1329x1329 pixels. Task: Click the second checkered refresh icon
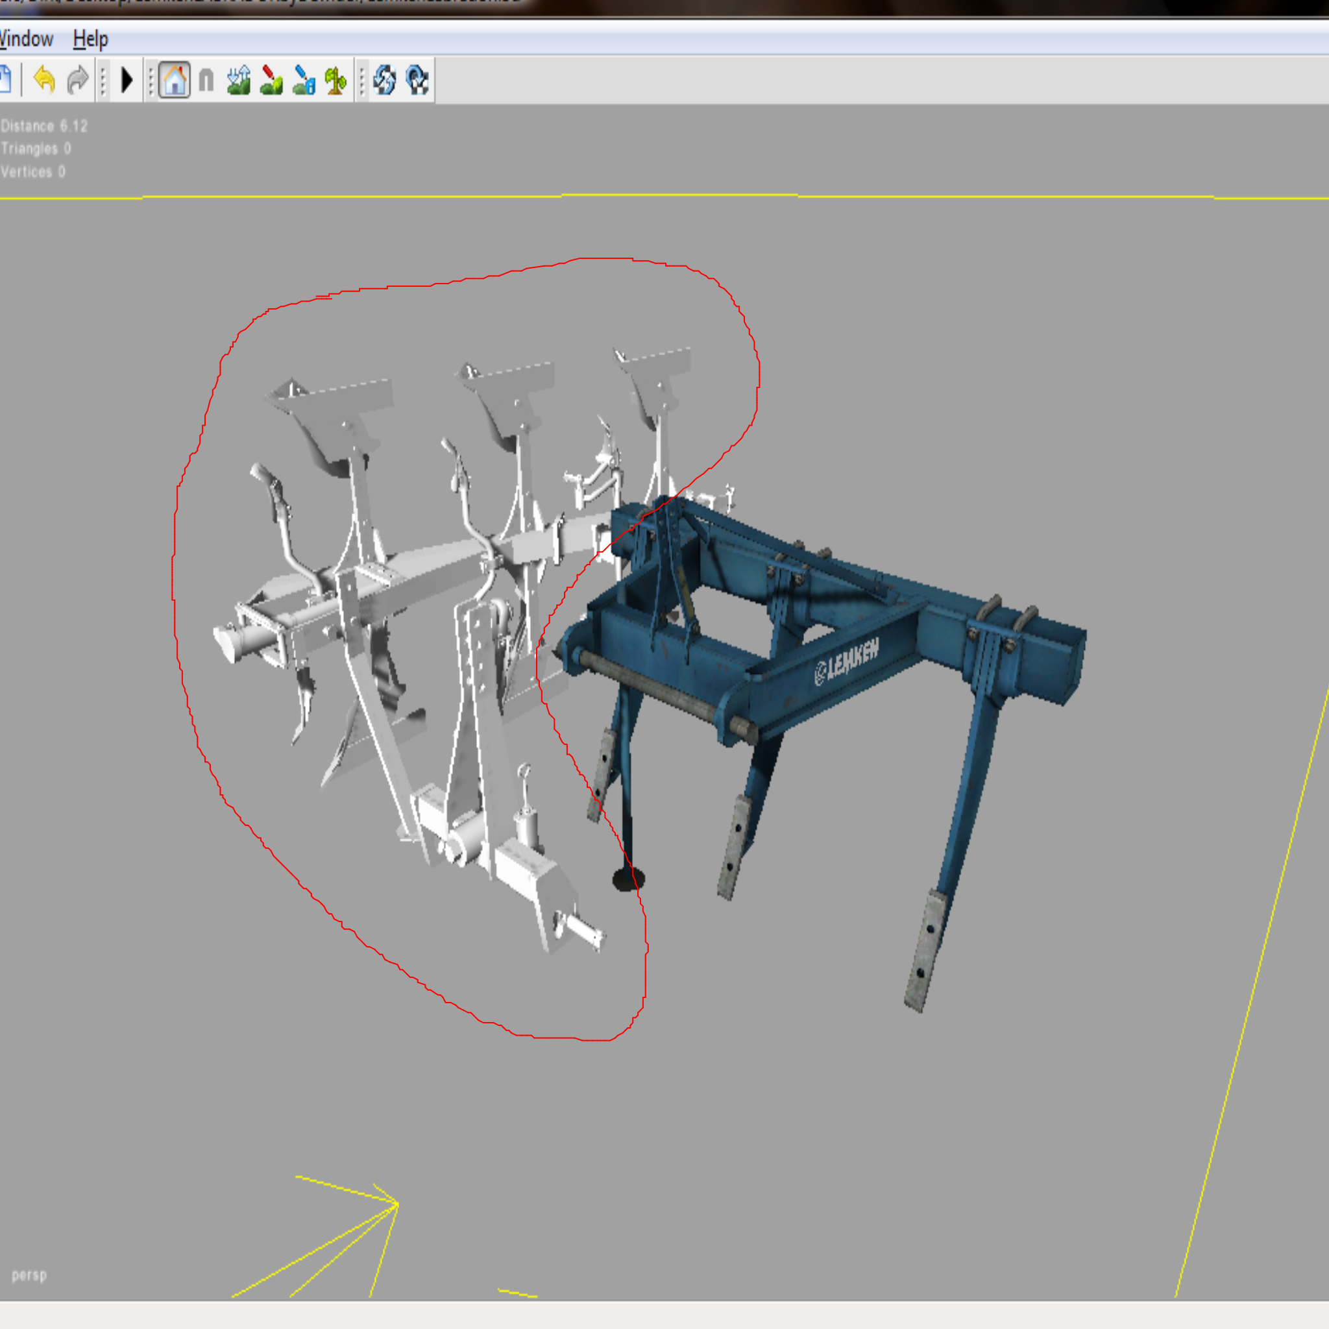pos(417,80)
